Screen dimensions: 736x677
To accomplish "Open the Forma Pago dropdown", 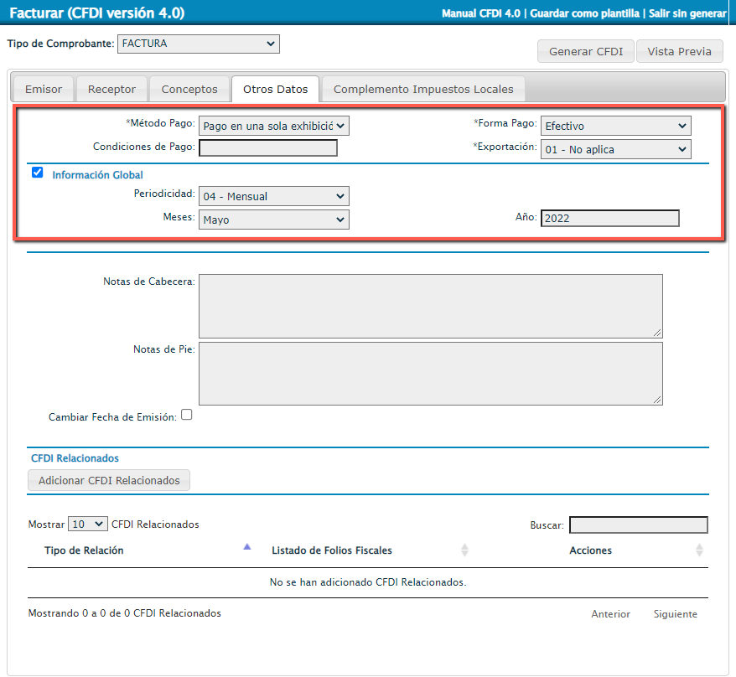I will [x=615, y=126].
